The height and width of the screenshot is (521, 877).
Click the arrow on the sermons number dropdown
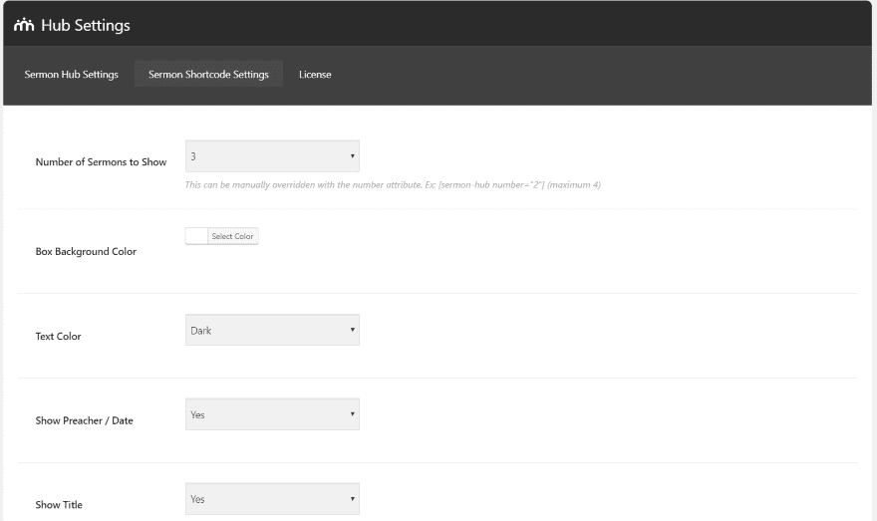352,156
